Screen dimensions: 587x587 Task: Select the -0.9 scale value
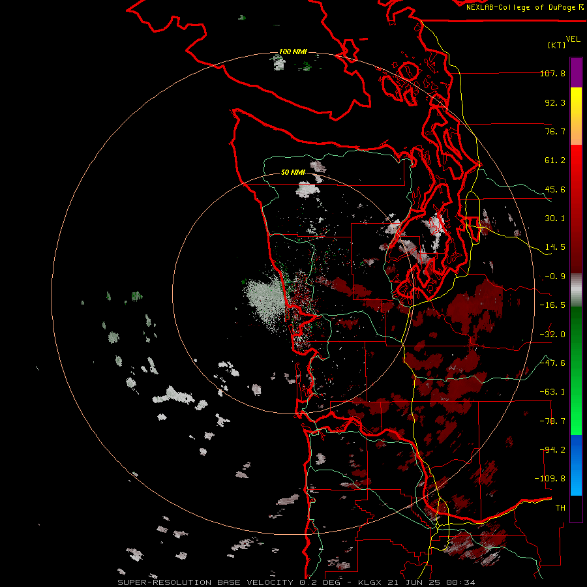(555, 277)
